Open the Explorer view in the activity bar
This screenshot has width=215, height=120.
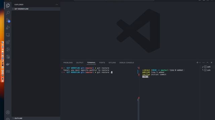pyautogui.click(x=8, y=5)
